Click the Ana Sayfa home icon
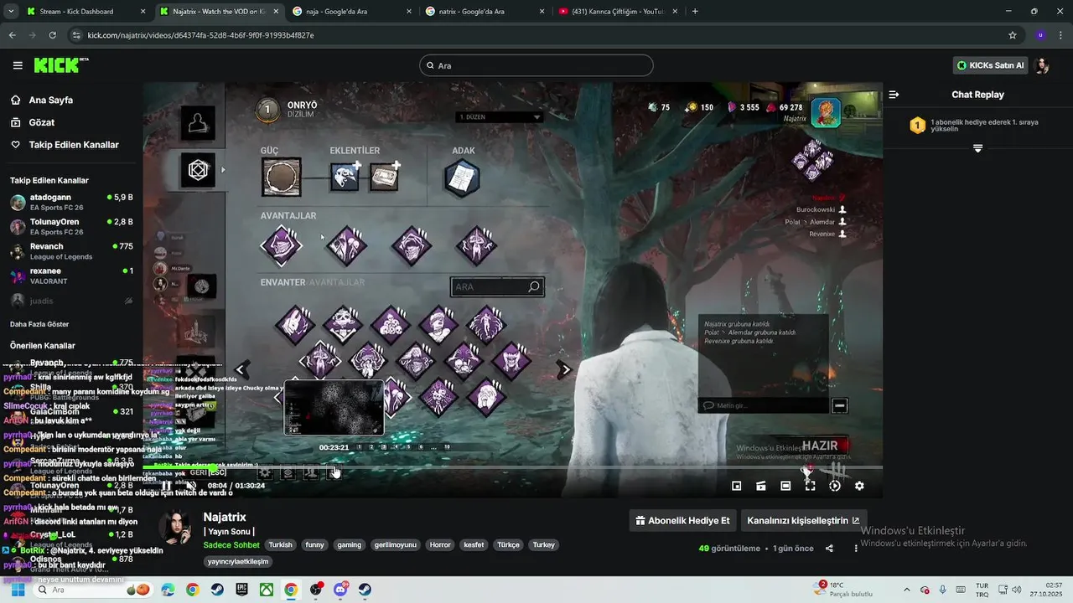 click(x=16, y=100)
